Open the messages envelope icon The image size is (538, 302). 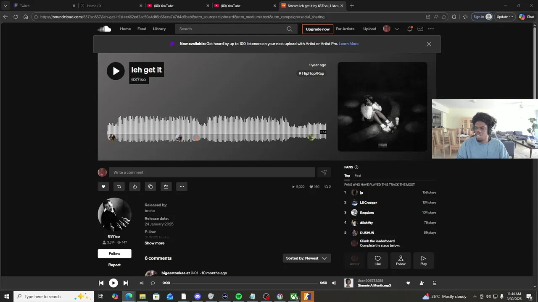420,29
